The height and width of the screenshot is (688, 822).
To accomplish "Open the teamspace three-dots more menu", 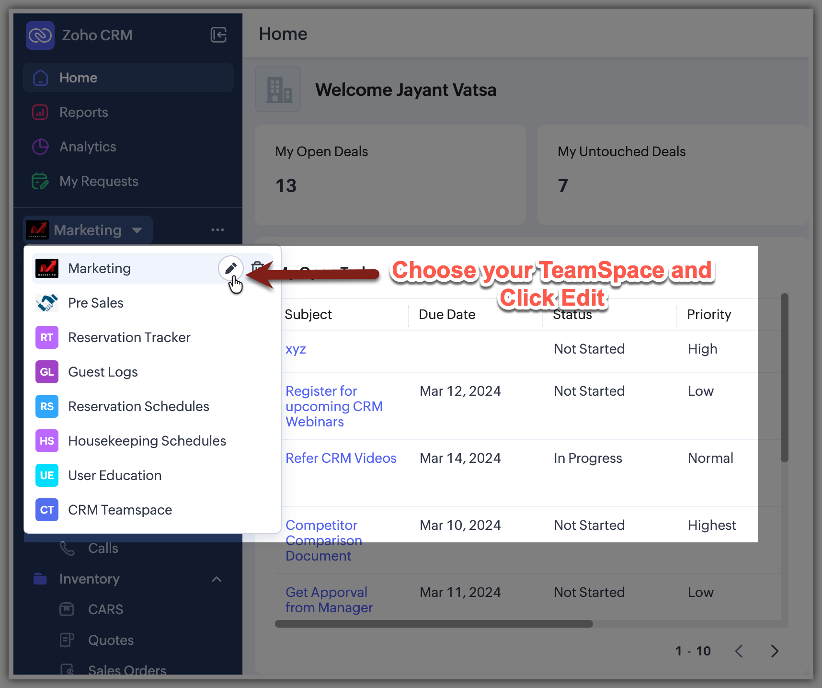I will tap(217, 230).
